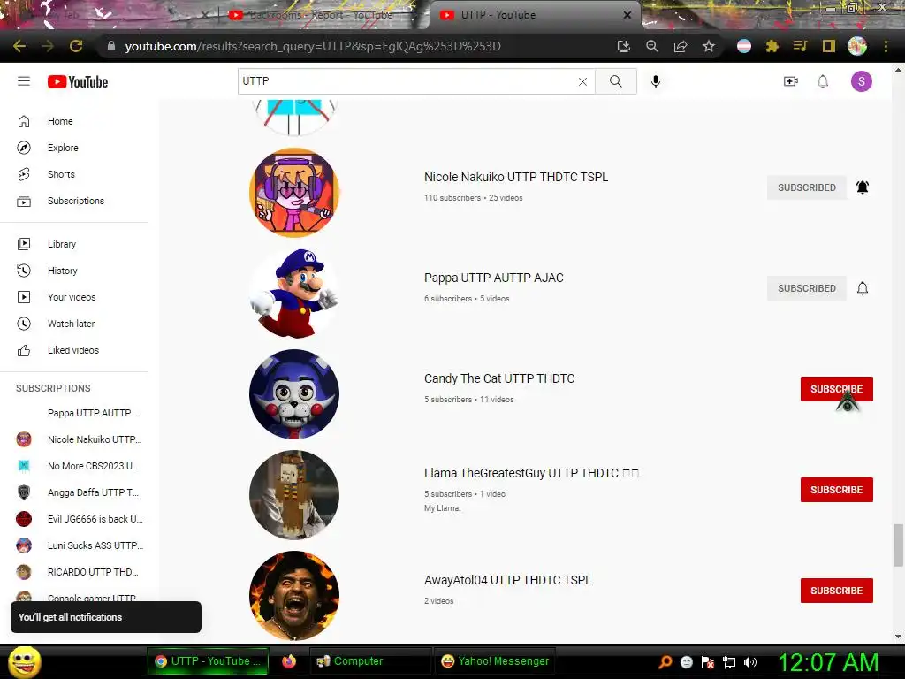Open the purple S account avatar

tap(861, 81)
